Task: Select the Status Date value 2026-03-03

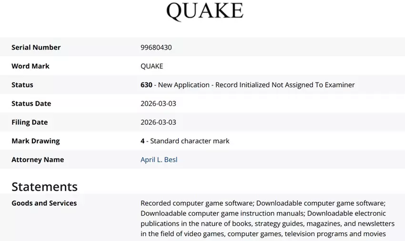Action: click(x=158, y=103)
